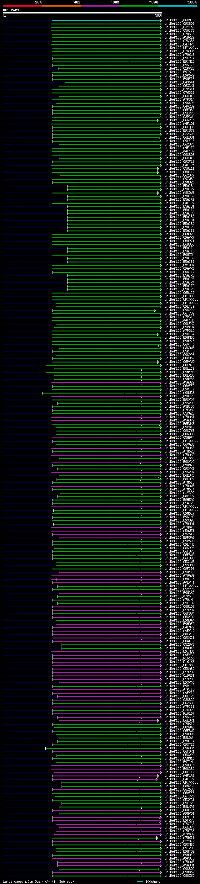Open hit UniRef100_Q9SBQ3
The height and width of the screenshot is (884, 200).
tap(179, 24)
